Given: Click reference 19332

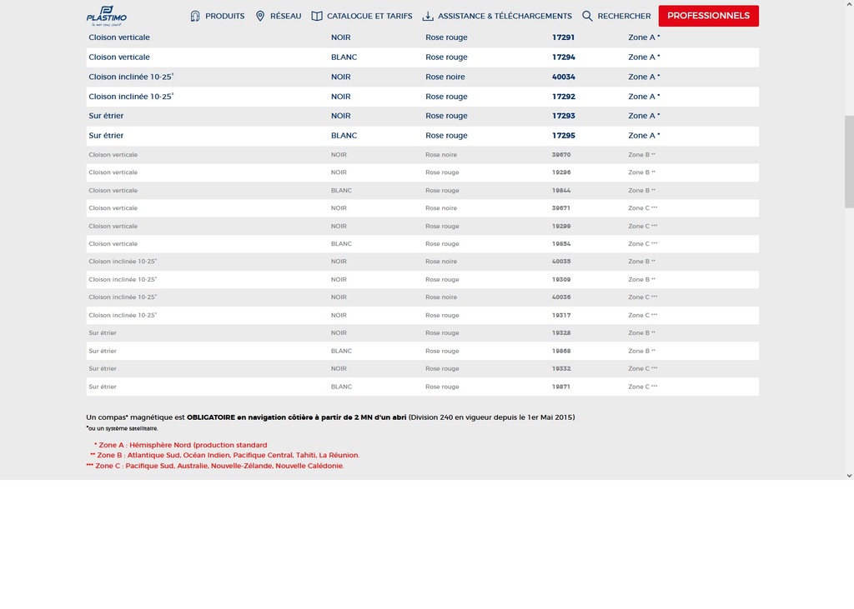Looking at the screenshot, I should click(x=561, y=368).
